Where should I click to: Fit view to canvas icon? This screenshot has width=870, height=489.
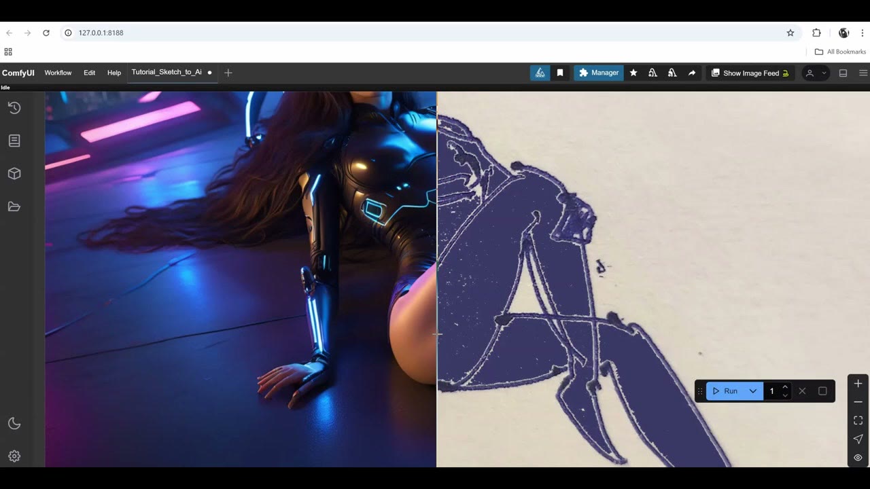pyautogui.click(x=858, y=420)
